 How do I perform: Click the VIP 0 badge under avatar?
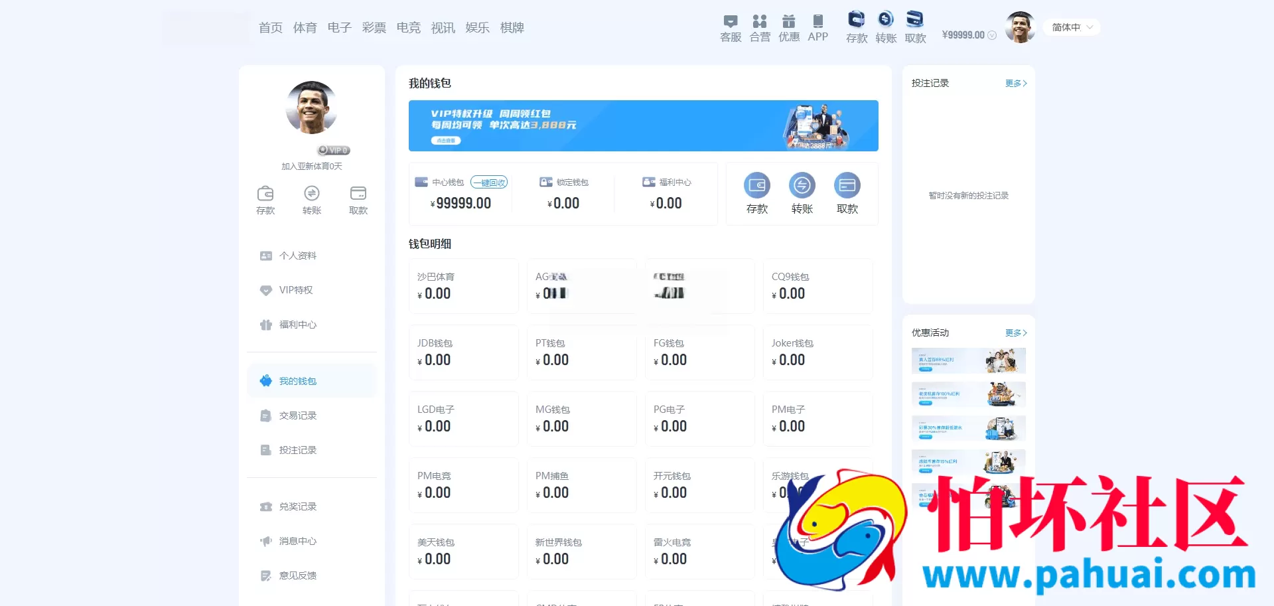click(x=334, y=150)
